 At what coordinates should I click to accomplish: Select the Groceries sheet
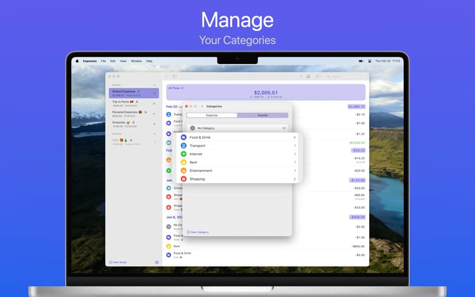click(133, 124)
